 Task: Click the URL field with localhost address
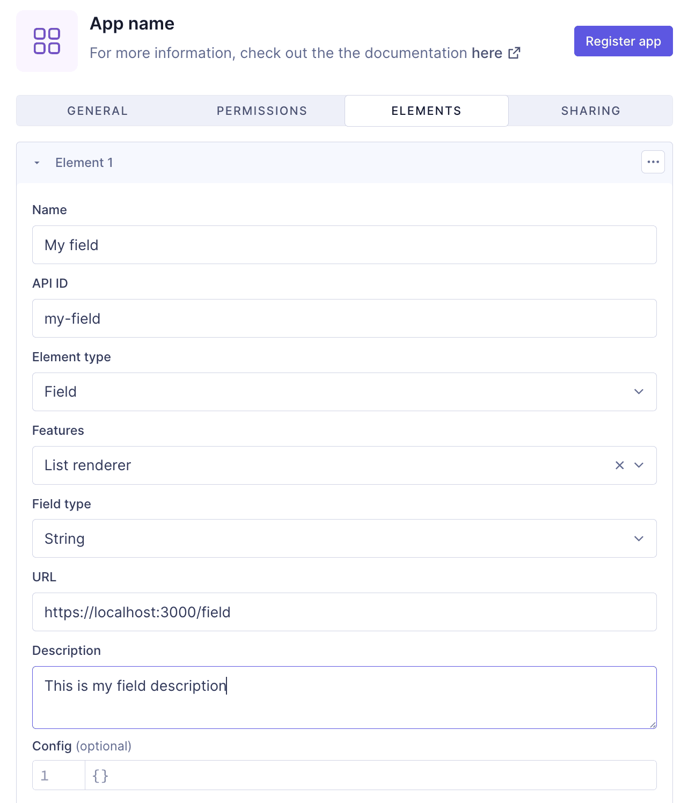point(345,612)
